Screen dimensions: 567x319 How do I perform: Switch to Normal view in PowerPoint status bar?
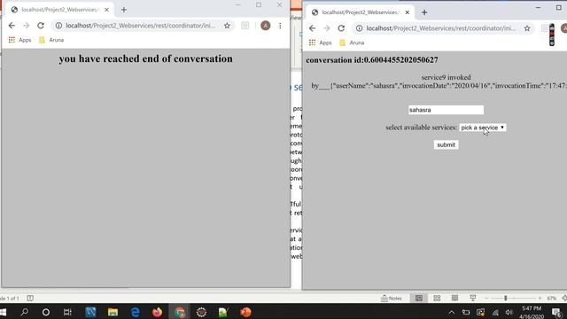point(419,298)
